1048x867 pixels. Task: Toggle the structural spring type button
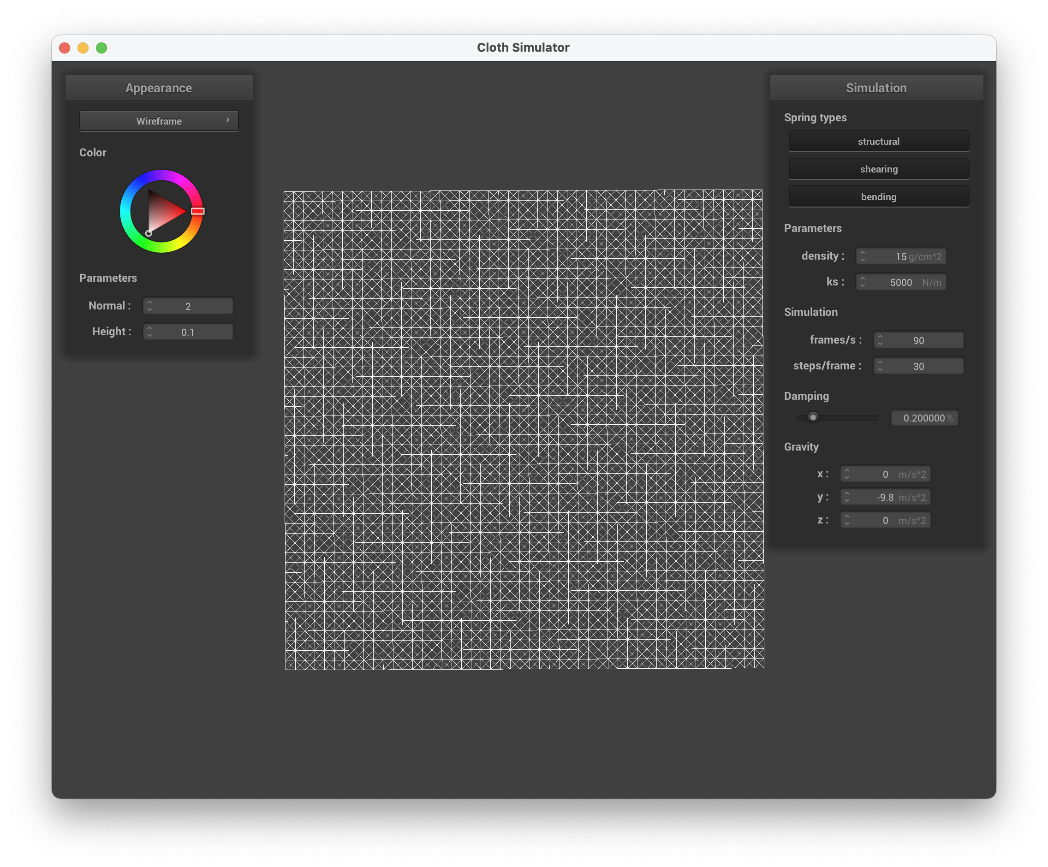point(878,141)
